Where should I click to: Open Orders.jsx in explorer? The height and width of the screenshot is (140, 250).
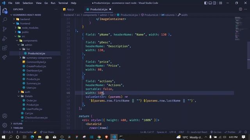[32, 75]
